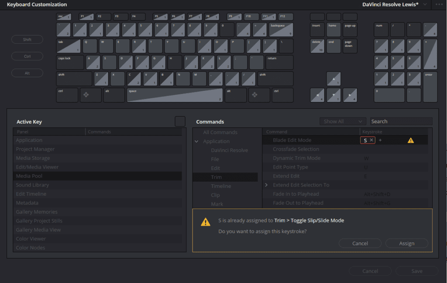The height and width of the screenshot is (283, 447).
Task: Click the page down key
Action: (350, 46)
